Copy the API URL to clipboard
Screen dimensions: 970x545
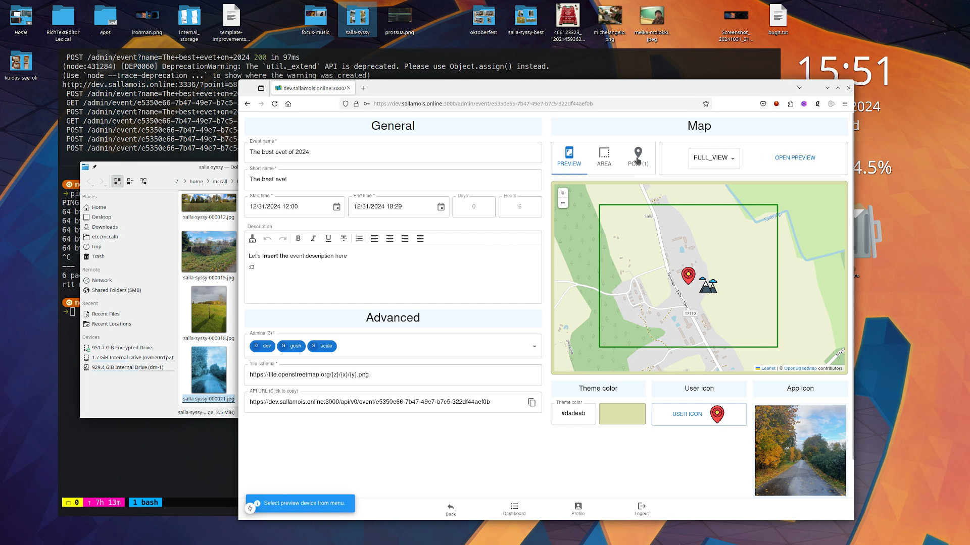(x=531, y=402)
